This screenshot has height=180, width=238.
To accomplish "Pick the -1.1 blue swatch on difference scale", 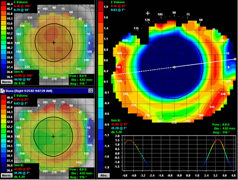I will (x=101, y=135).
